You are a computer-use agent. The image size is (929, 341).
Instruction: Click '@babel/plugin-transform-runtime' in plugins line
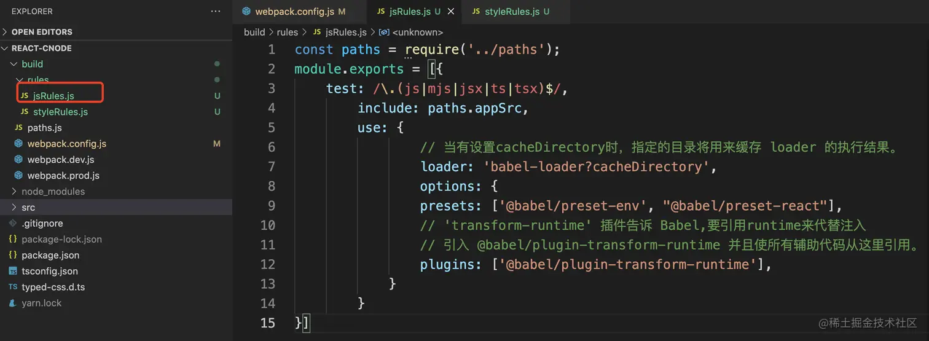(628, 265)
